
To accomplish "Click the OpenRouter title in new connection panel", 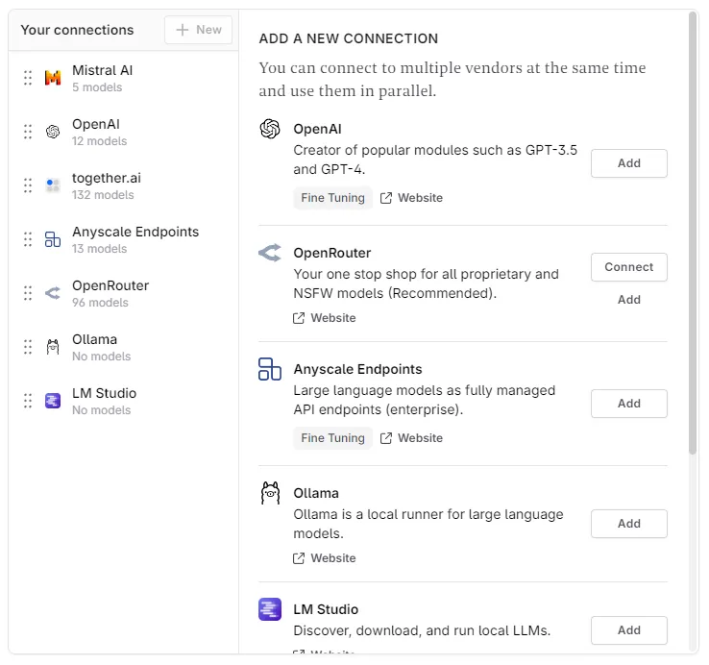I will pyautogui.click(x=332, y=253).
